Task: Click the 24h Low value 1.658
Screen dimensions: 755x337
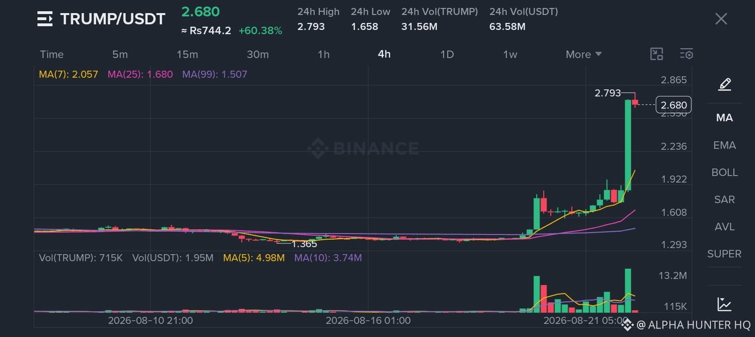Action: click(364, 27)
